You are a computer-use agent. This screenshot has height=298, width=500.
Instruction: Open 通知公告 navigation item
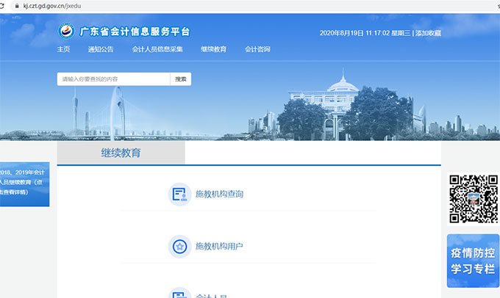click(x=101, y=50)
